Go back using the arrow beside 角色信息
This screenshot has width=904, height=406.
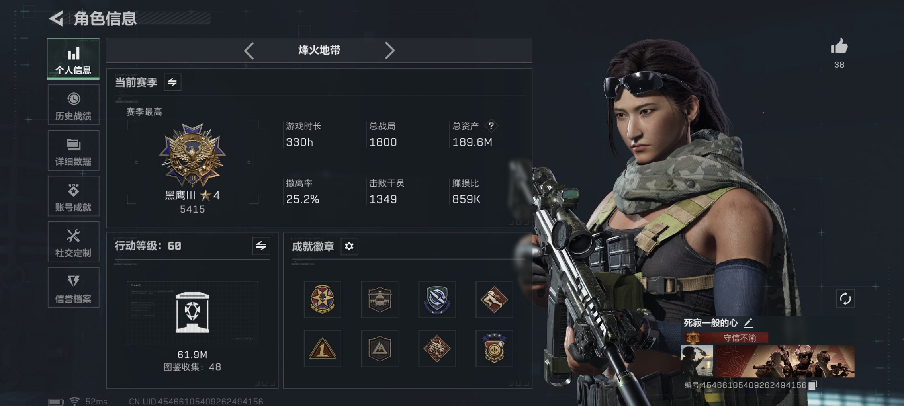(57, 19)
